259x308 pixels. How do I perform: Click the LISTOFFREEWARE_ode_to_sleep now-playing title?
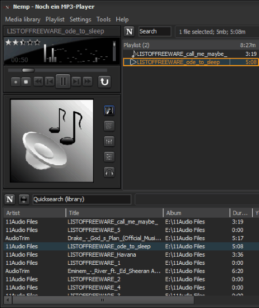[x=56, y=31]
